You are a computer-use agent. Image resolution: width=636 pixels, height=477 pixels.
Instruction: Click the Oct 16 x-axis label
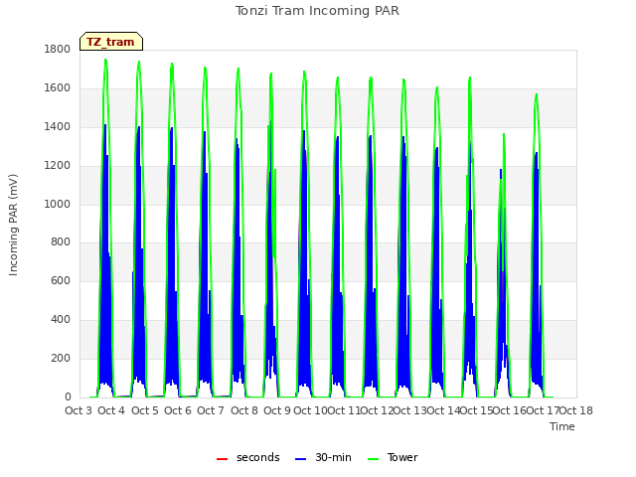tap(510, 410)
